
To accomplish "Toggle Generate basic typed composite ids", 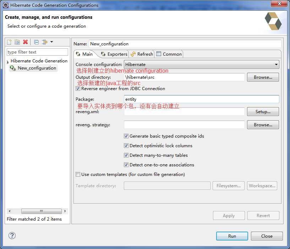I will coord(126,136).
